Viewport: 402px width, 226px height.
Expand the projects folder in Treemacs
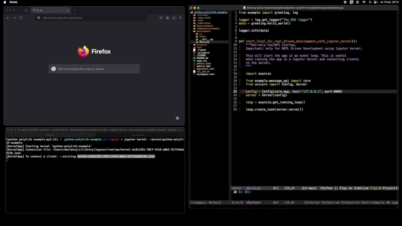point(202,45)
